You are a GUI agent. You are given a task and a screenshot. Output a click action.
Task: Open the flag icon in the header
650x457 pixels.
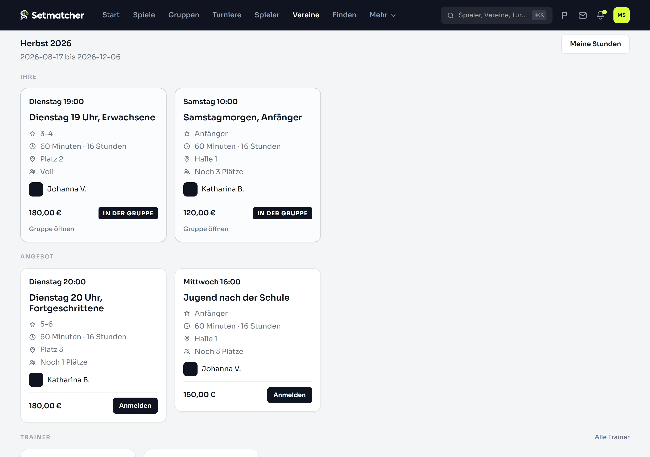(x=564, y=15)
